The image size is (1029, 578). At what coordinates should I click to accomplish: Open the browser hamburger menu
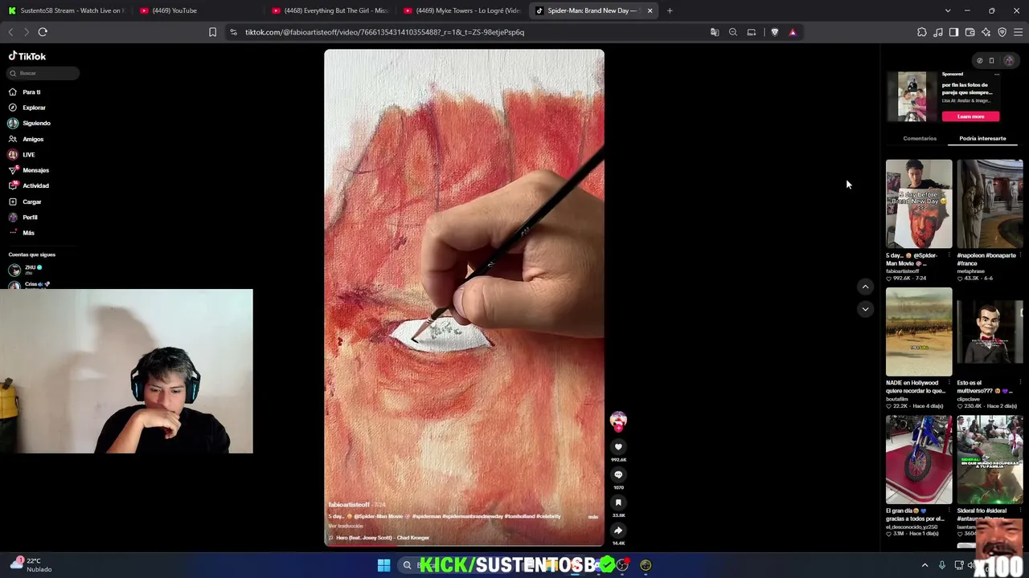(x=1019, y=32)
